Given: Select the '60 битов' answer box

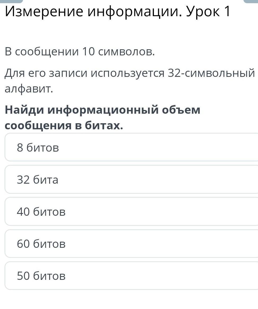Looking at the screenshot, I should coord(131,244).
